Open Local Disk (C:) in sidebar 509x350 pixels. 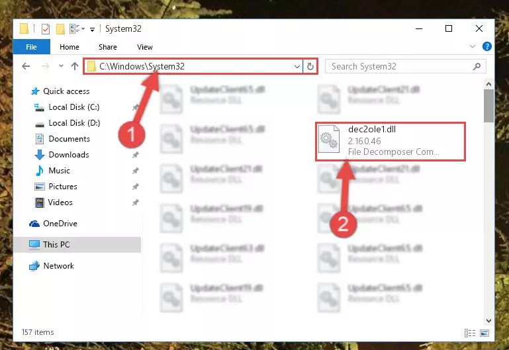[x=74, y=107]
